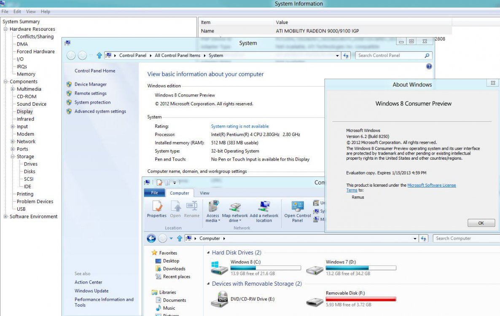
Task: Collapse Storage tree node
Action: [13, 156]
